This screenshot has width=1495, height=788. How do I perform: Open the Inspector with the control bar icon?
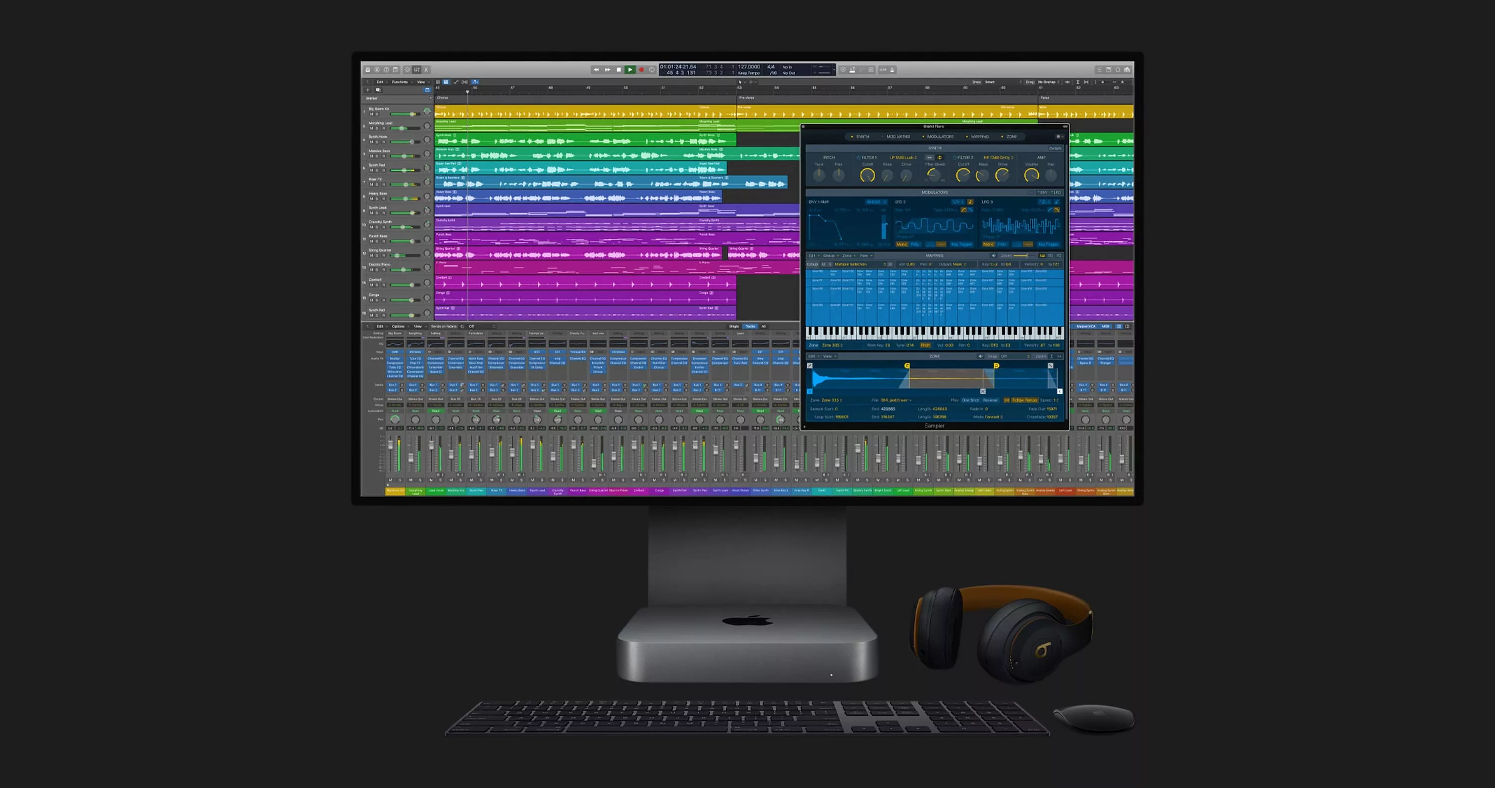click(x=377, y=70)
